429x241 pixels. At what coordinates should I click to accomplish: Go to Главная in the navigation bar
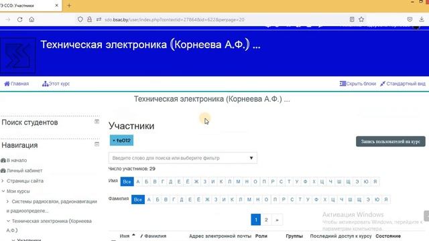[x=17, y=84]
